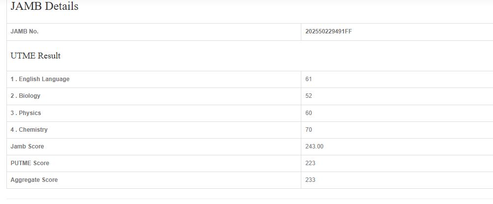
Task: Click the Physics subject label
Action: tap(26, 113)
